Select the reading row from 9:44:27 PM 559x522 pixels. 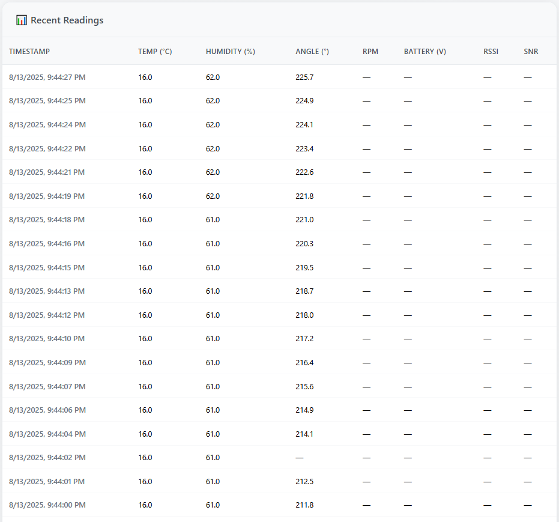47,77
